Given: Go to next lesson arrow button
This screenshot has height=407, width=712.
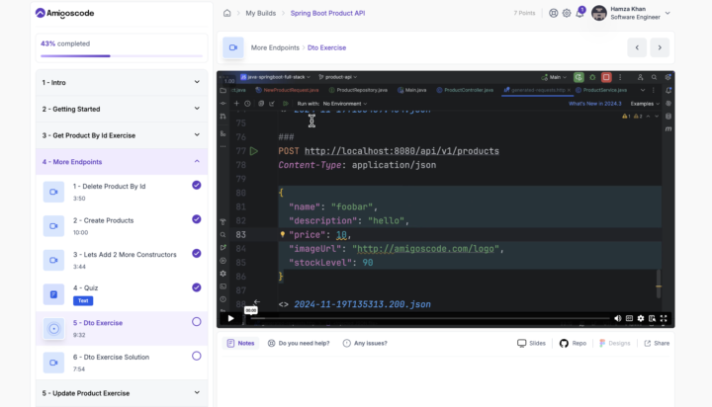Looking at the screenshot, I should click(660, 47).
